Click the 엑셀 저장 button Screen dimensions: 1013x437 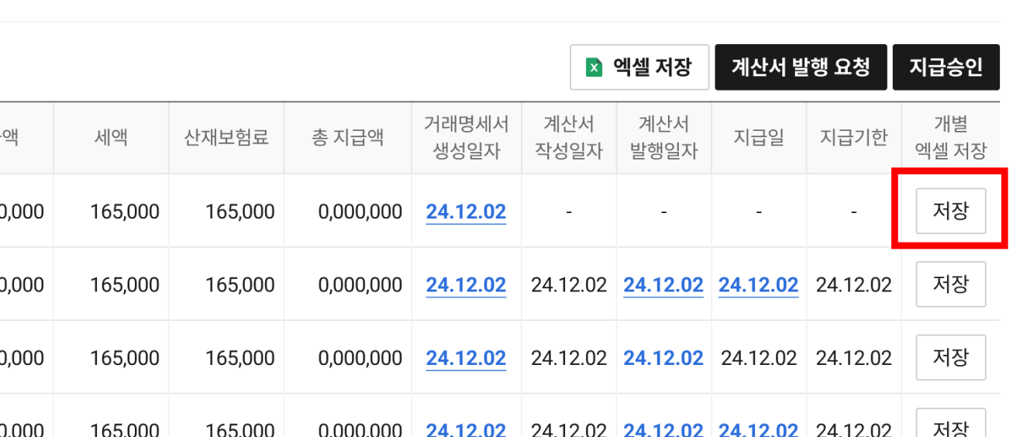click(639, 67)
